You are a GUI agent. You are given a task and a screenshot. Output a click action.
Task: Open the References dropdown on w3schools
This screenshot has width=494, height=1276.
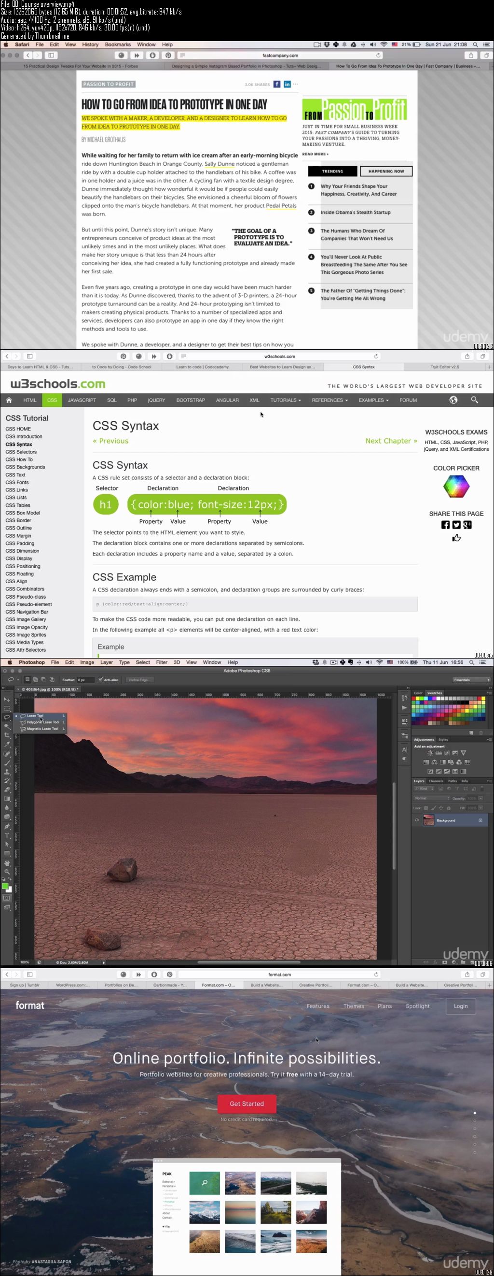tap(330, 400)
